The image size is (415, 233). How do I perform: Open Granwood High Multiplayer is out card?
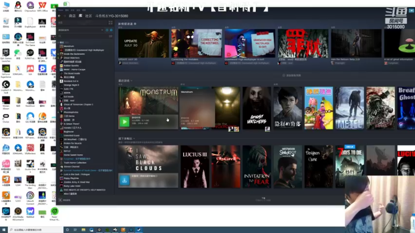(250, 43)
